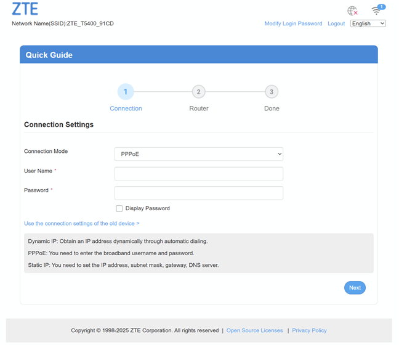Click the Logout link
Screen dimensions: 399x347
[336, 23]
